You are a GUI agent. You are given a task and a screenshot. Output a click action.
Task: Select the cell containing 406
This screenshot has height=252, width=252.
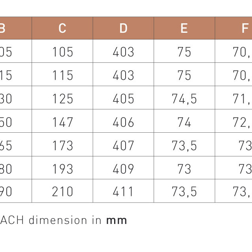coord(123,122)
